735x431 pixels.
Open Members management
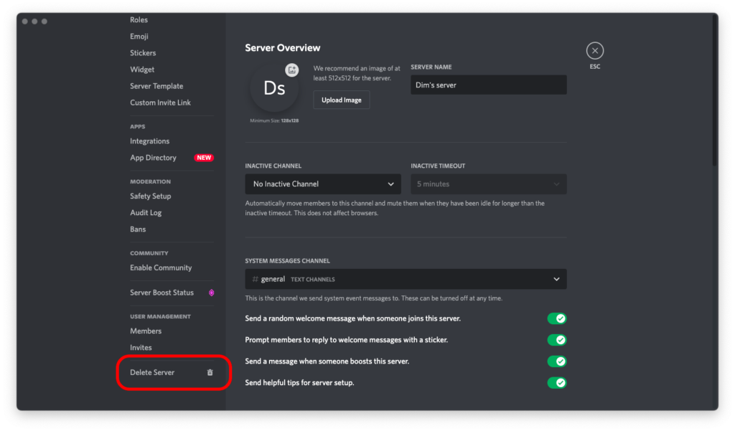(146, 331)
